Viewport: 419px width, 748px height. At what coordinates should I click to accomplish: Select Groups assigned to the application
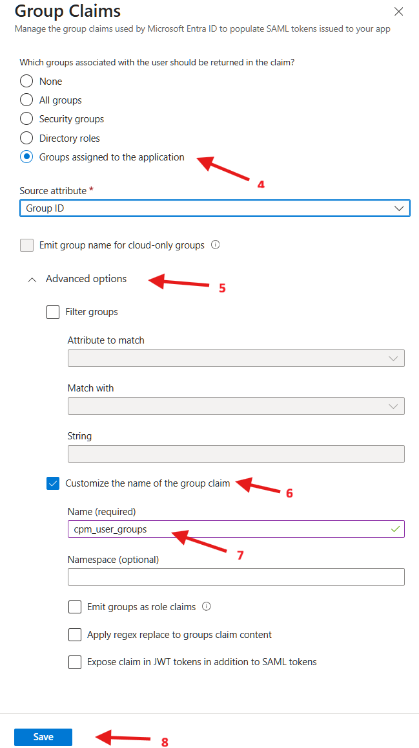(26, 157)
